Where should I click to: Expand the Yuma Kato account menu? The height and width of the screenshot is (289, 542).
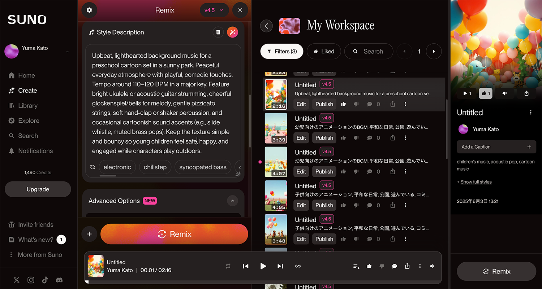pos(67,52)
